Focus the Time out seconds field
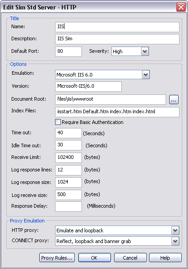Viewport: 188px width, 269px height. pos(68,133)
